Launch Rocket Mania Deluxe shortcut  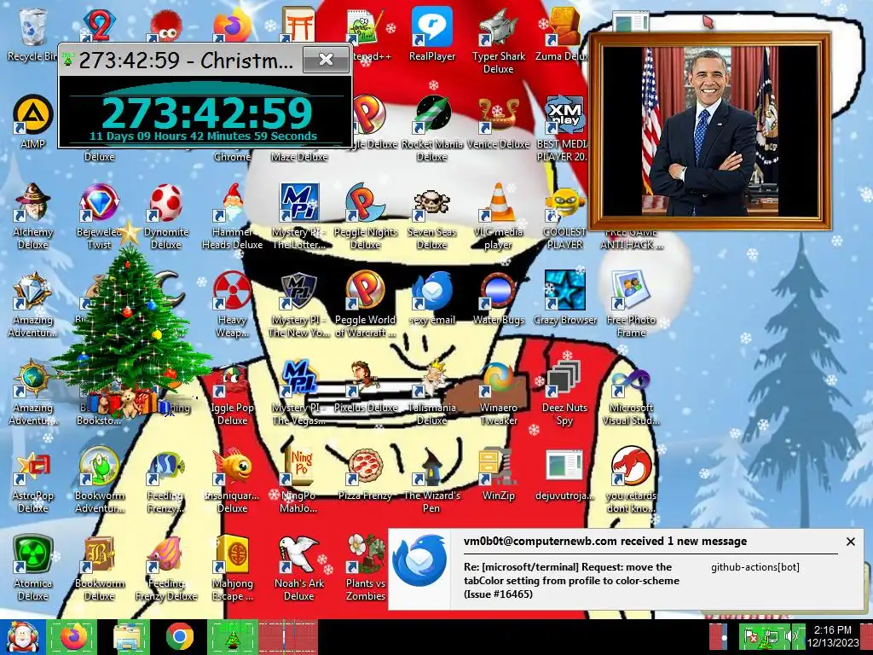pyautogui.click(x=432, y=130)
